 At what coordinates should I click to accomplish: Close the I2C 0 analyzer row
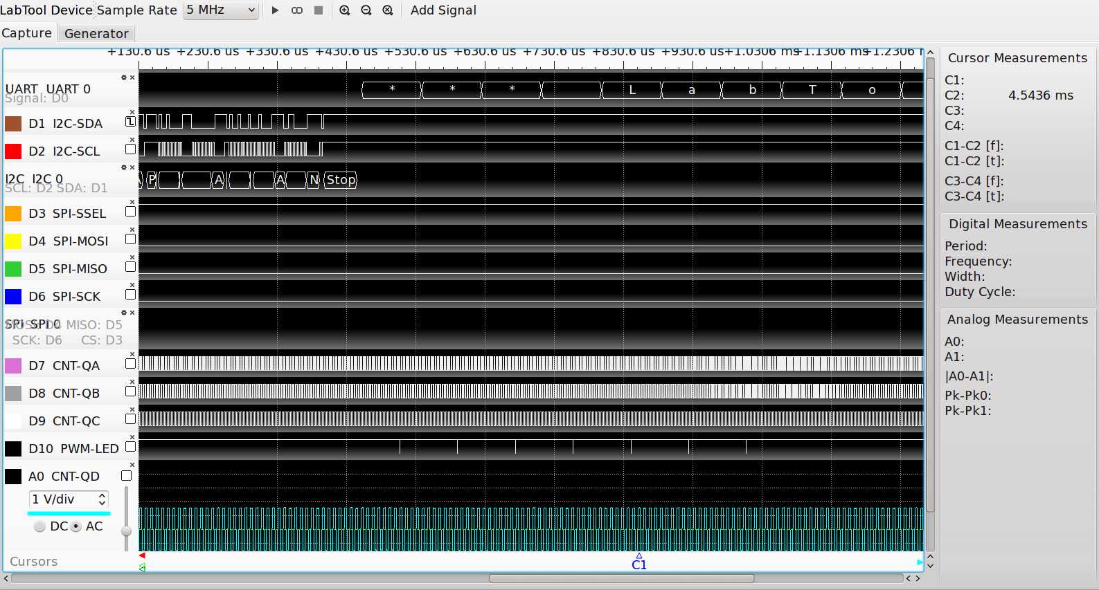pyautogui.click(x=132, y=167)
